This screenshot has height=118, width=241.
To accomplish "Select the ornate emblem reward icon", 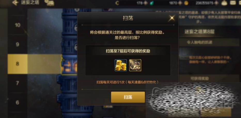I will tap(135, 65).
